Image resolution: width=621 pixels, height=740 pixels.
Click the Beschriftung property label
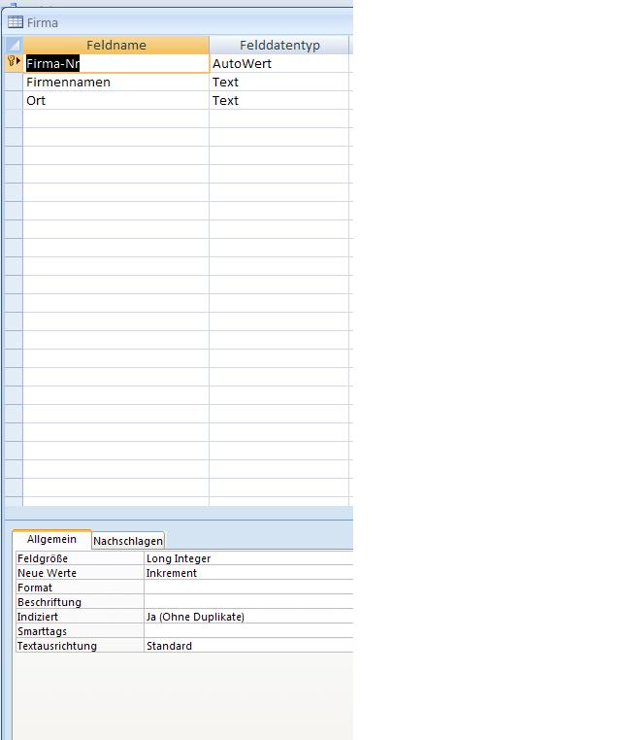[x=49, y=603]
